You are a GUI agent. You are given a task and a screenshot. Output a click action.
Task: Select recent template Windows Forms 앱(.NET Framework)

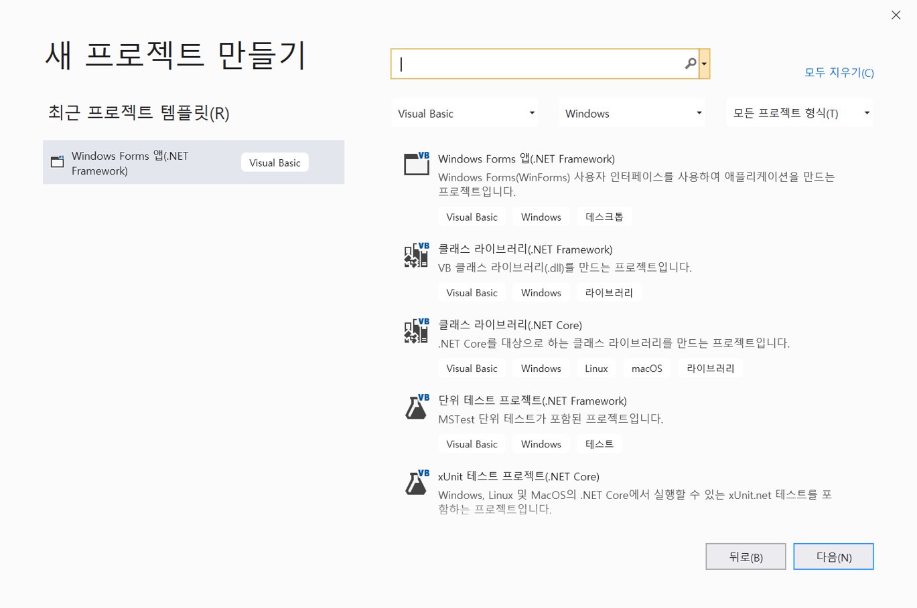coord(194,162)
